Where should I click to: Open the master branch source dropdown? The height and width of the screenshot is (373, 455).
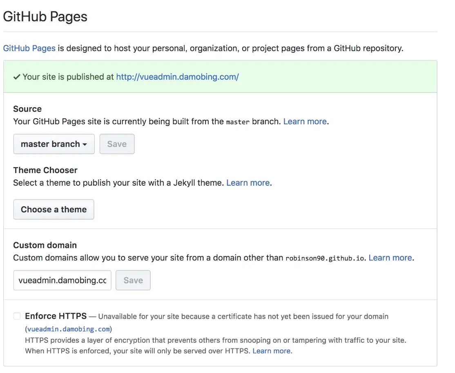point(54,144)
